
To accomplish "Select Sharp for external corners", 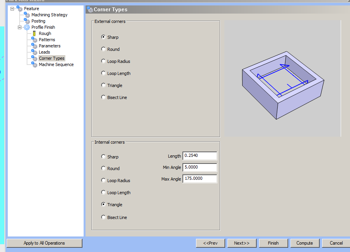I will pyautogui.click(x=103, y=37).
